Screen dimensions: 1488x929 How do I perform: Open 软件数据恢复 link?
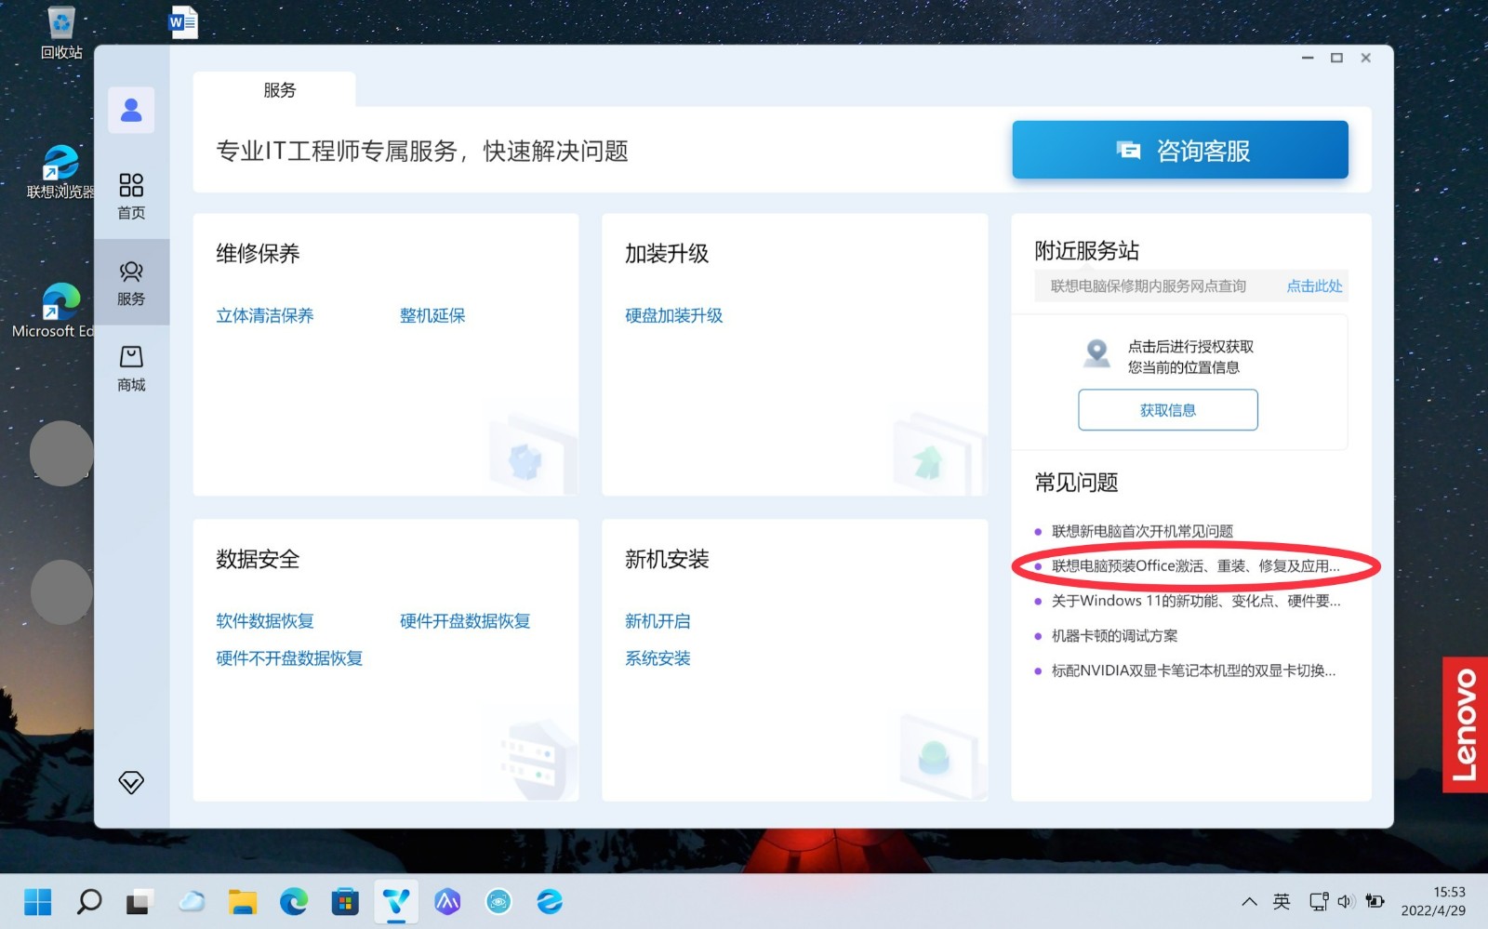(265, 620)
